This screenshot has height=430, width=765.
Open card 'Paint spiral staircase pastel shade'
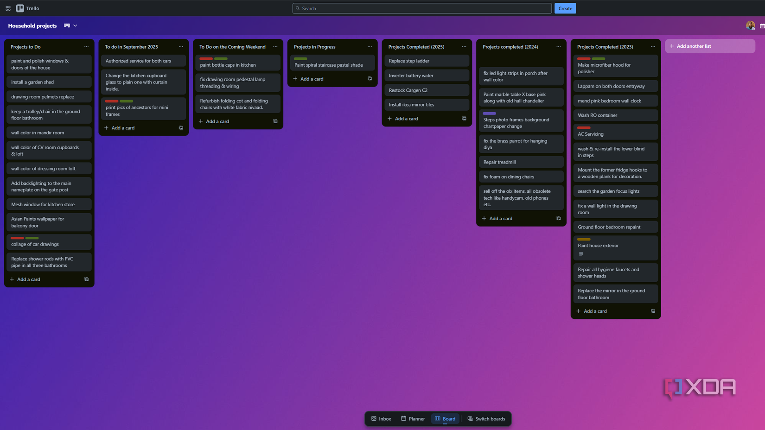click(x=332, y=63)
